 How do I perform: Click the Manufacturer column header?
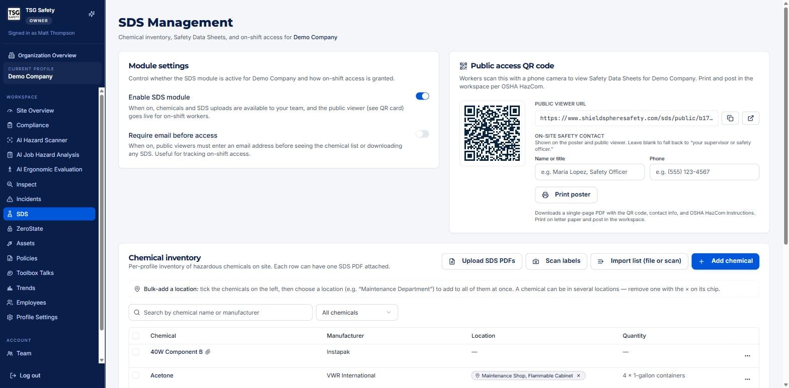[345, 336]
